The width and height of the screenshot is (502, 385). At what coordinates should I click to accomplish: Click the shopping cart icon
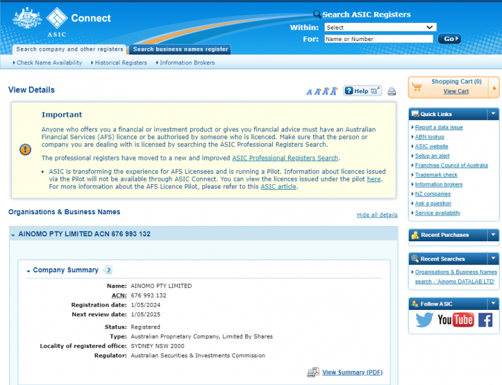point(417,87)
